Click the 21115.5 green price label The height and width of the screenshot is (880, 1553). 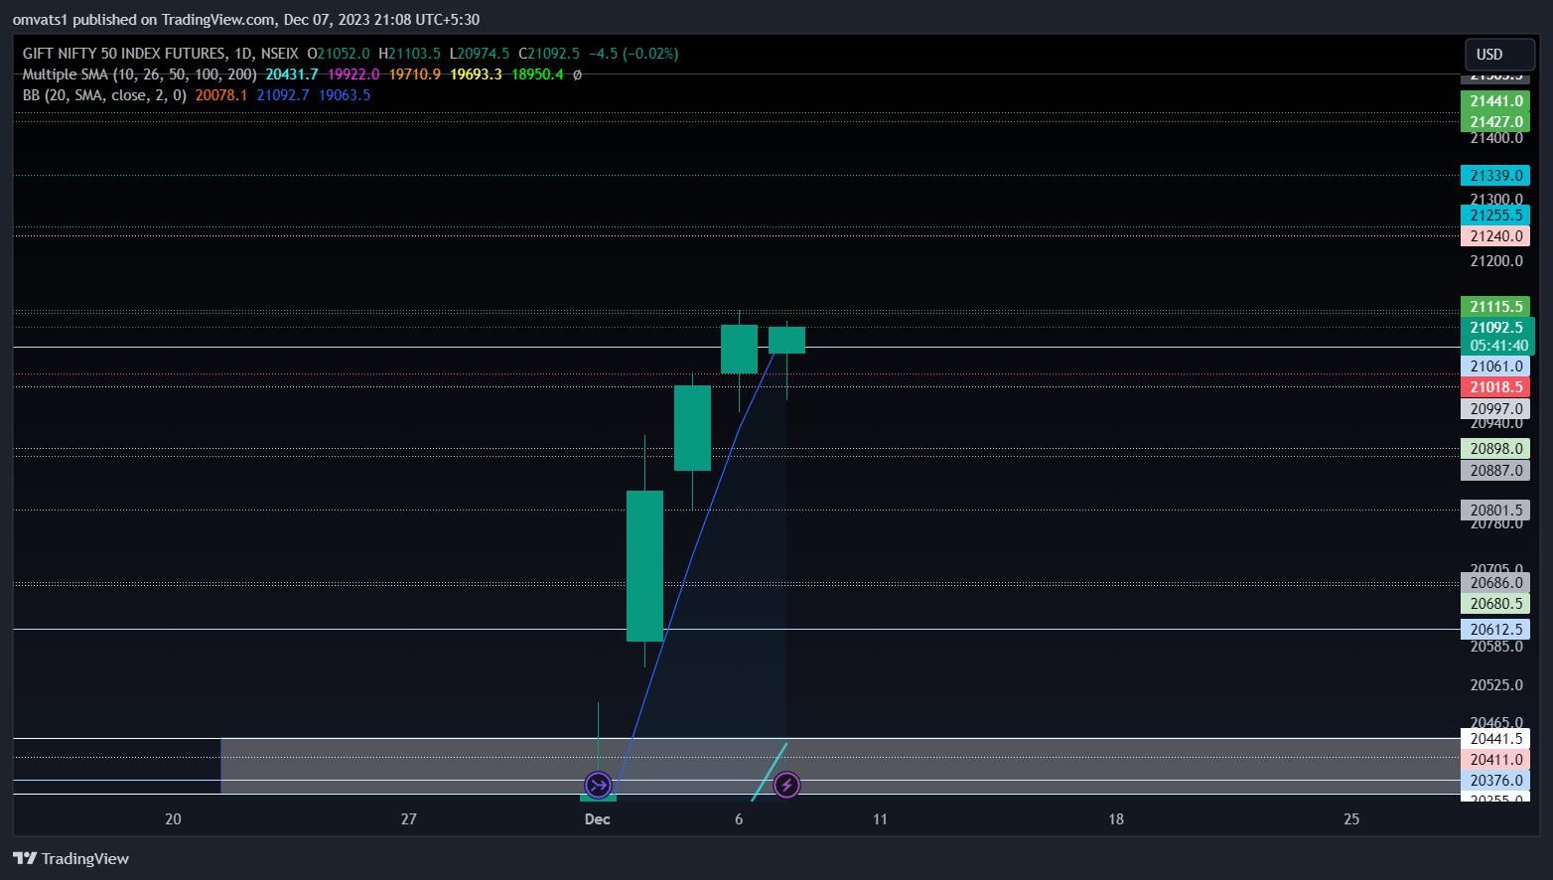point(1495,307)
